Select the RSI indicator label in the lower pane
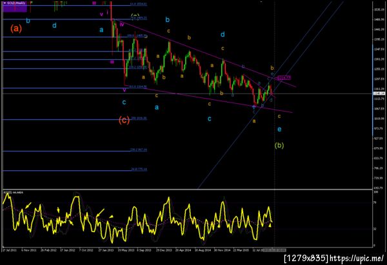Image resolution: width=387 pixels, height=265 pixels. (13, 192)
